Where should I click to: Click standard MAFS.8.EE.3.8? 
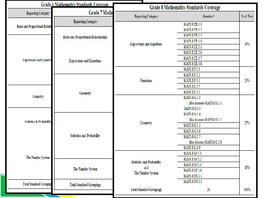[192, 64]
